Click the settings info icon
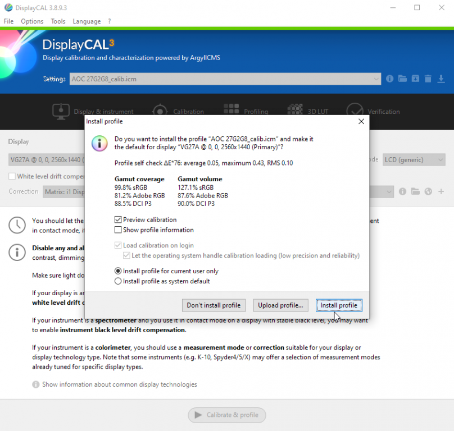The width and height of the screenshot is (454, 431). [x=389, y=79]
